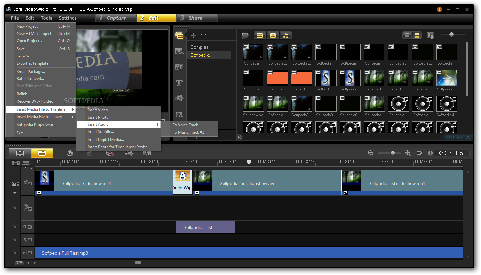Open the Media library panel icon
This screenshot has height=275, width=481.
tap(179, 35)
